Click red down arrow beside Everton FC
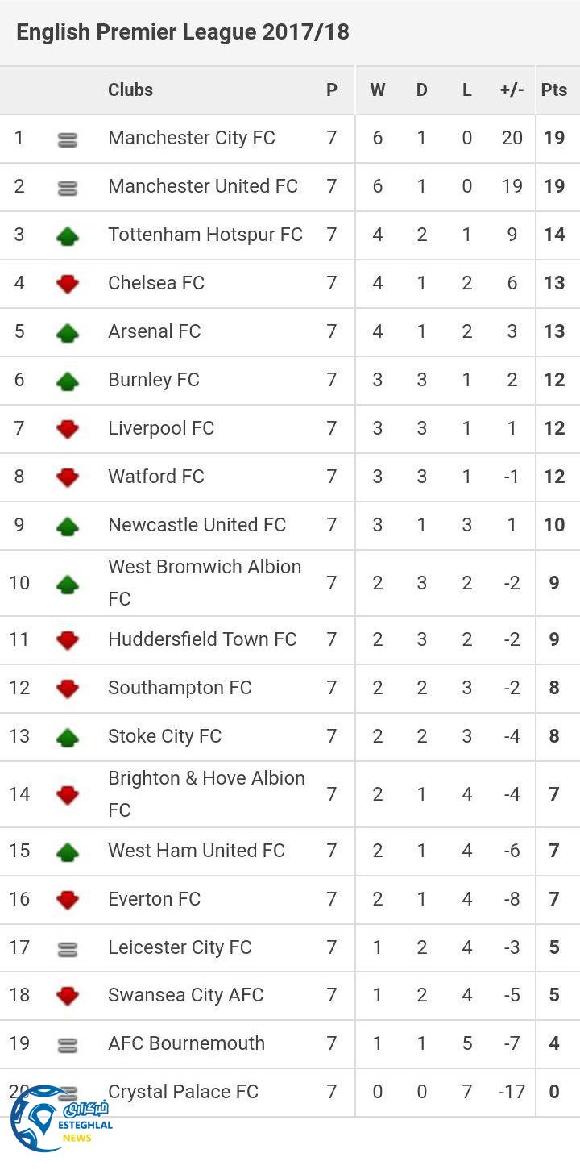The image size is (580, 1170). [68, 900]
